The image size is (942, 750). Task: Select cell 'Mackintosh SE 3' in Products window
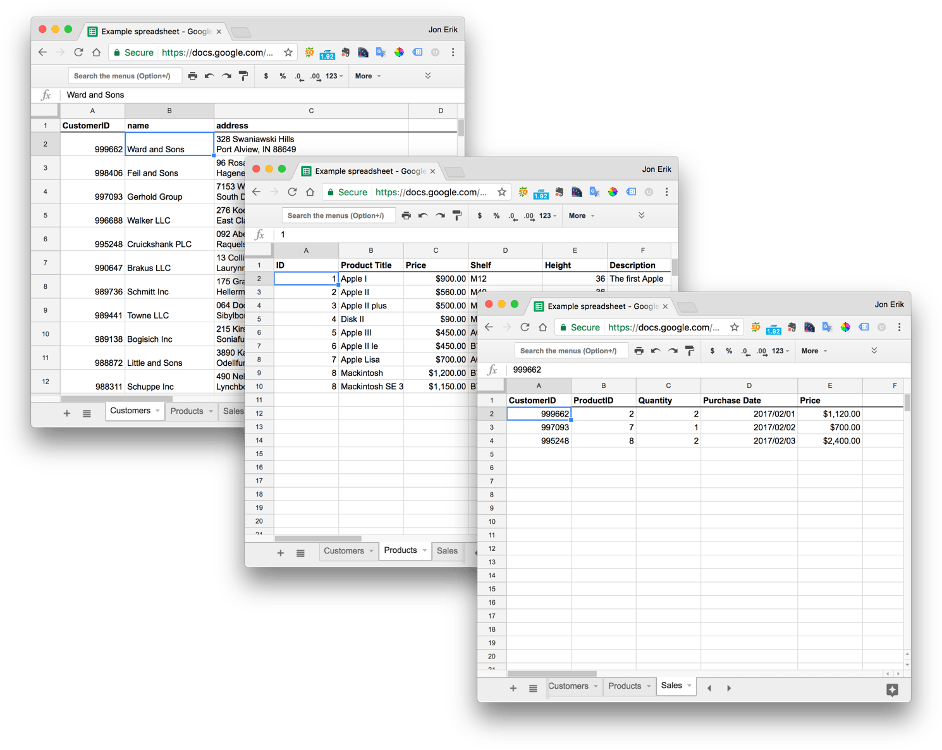coord(371,386)
